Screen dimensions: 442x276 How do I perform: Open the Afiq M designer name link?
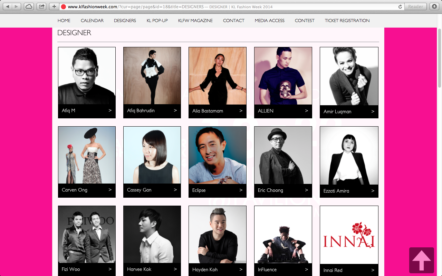(68, 111)
